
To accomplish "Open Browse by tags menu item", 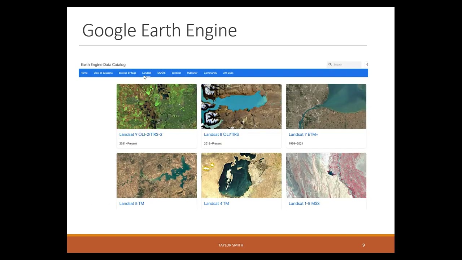I will click(x=127, y=73).
